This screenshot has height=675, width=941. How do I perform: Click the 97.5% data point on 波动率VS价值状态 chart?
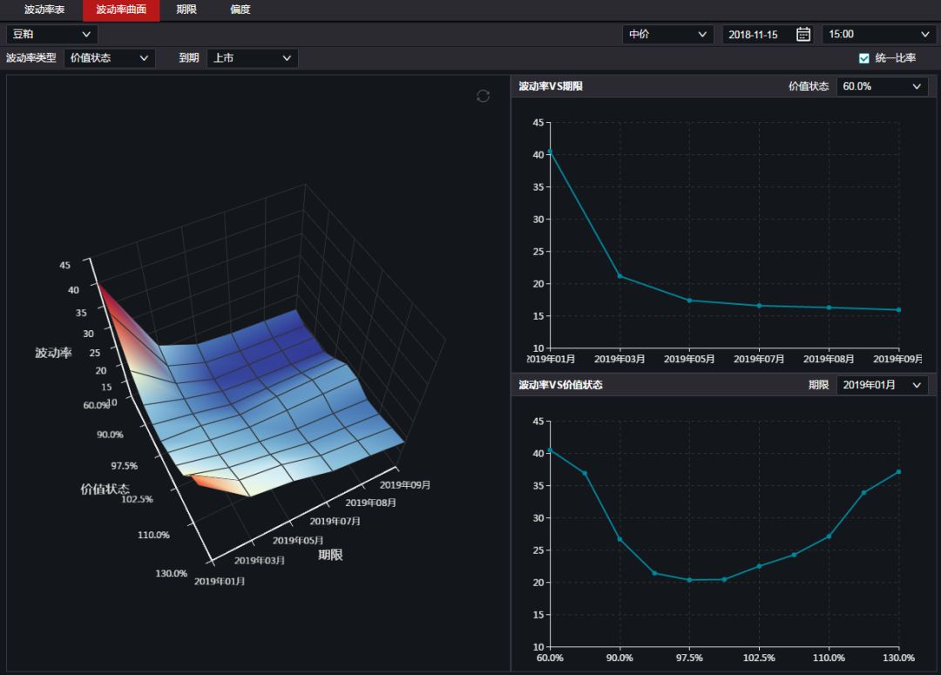click(x=689, y=580)
